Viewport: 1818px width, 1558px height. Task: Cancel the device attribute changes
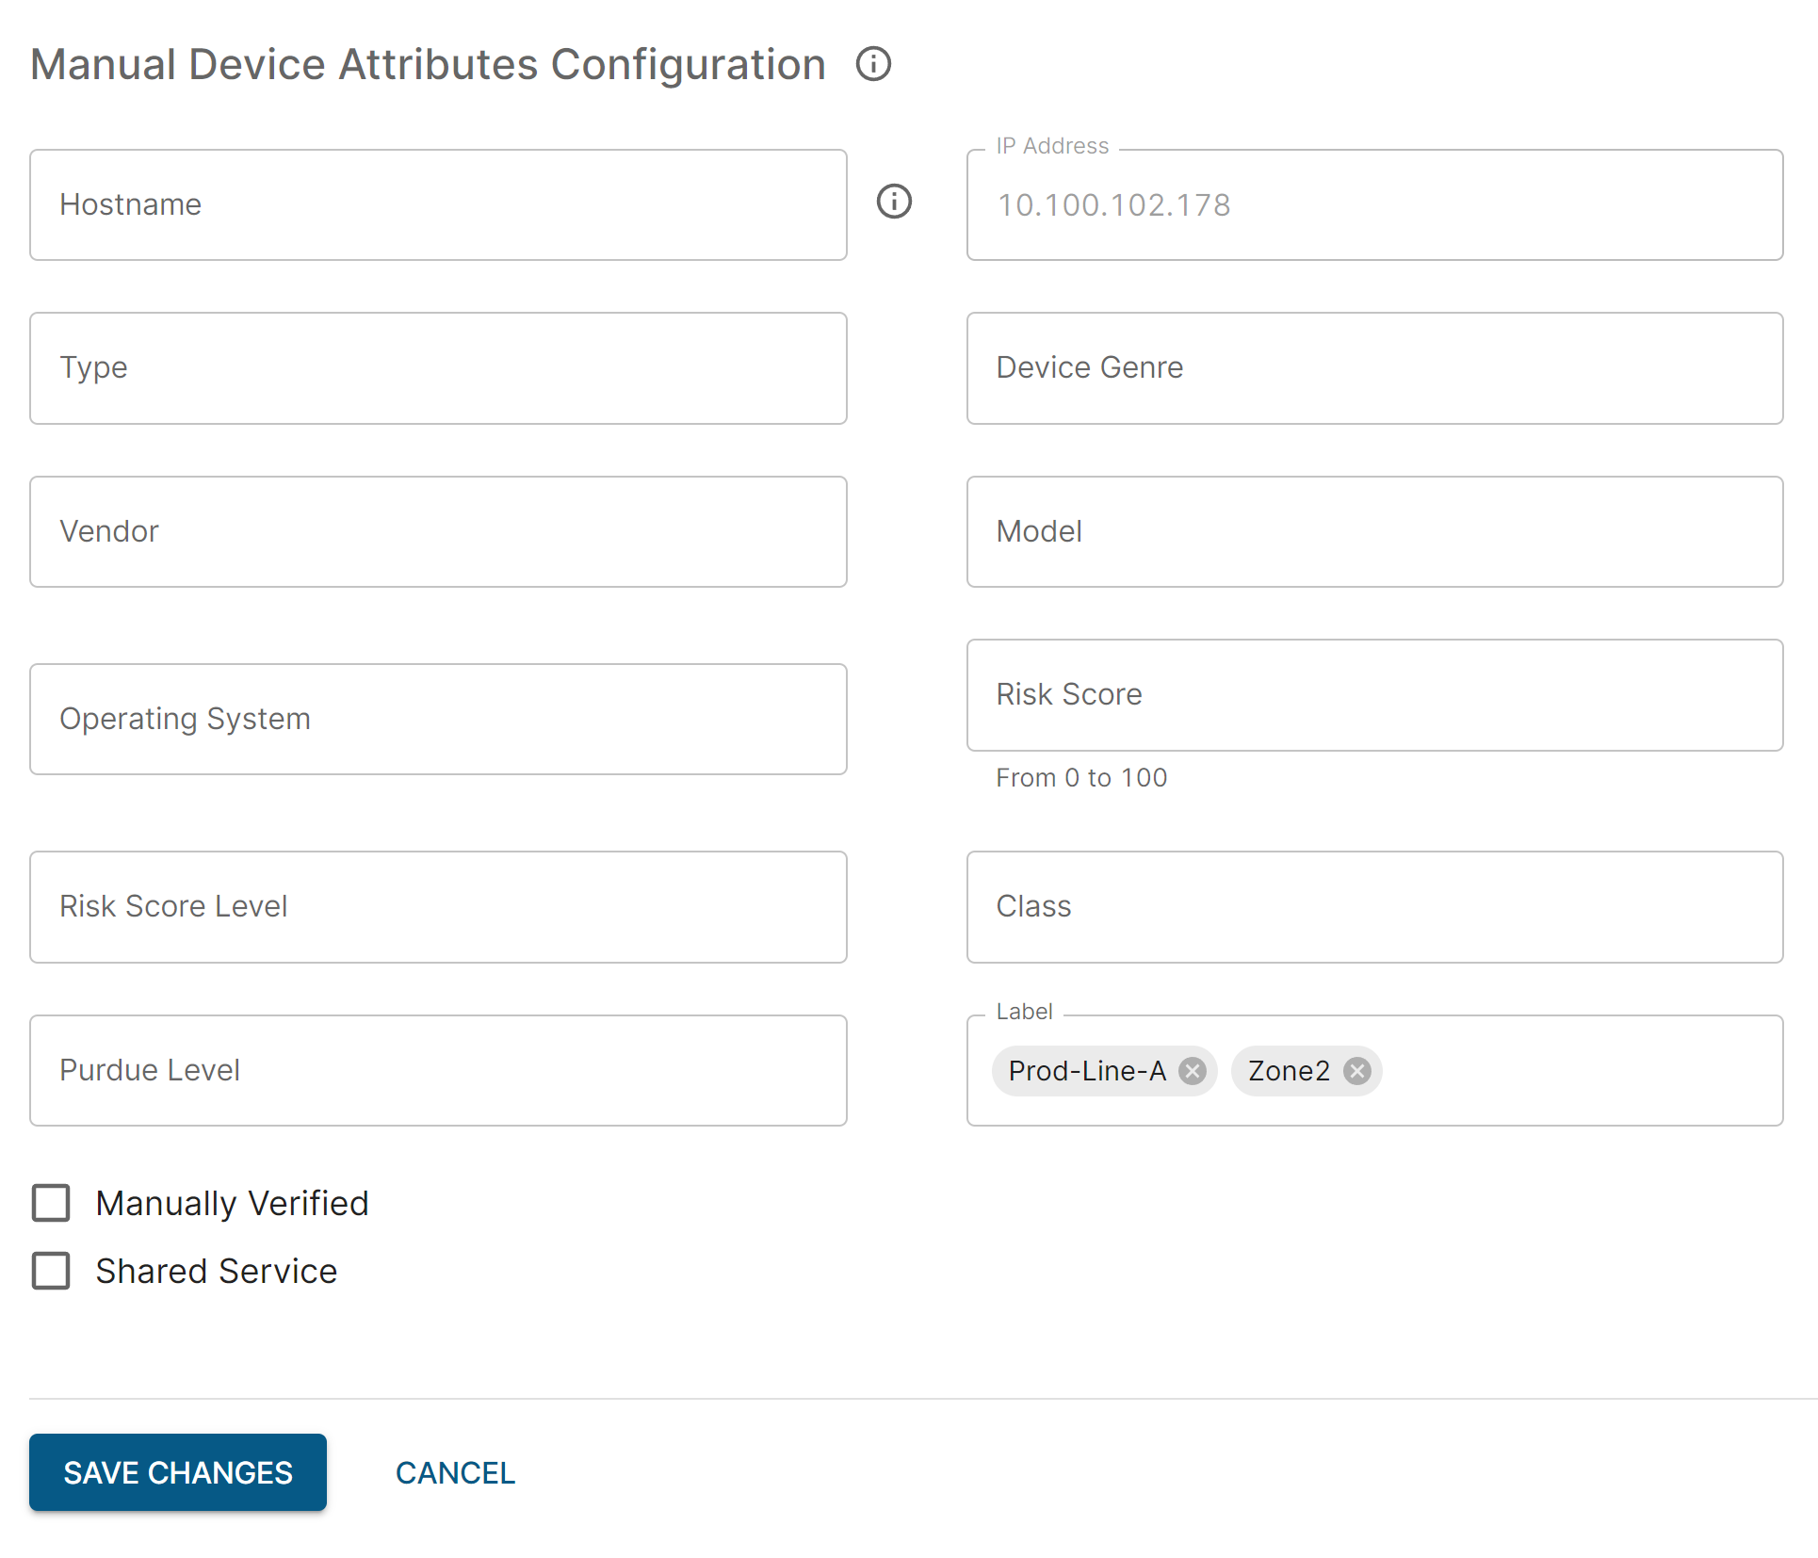pos(455,1472)
